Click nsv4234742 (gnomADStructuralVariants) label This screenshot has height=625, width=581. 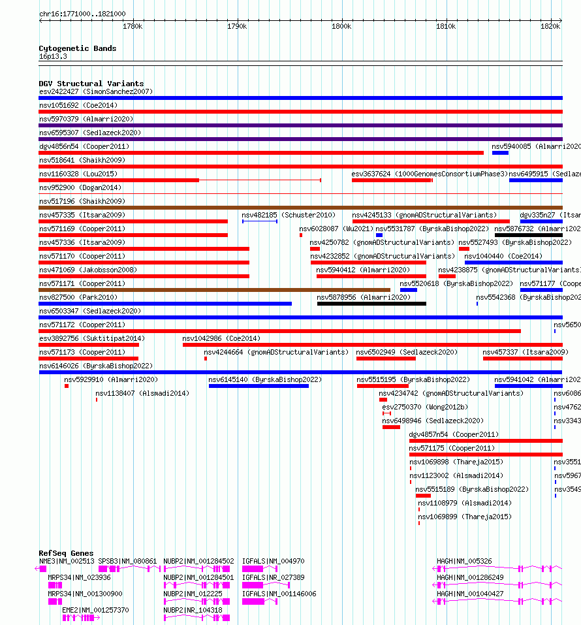pos(451,393)
